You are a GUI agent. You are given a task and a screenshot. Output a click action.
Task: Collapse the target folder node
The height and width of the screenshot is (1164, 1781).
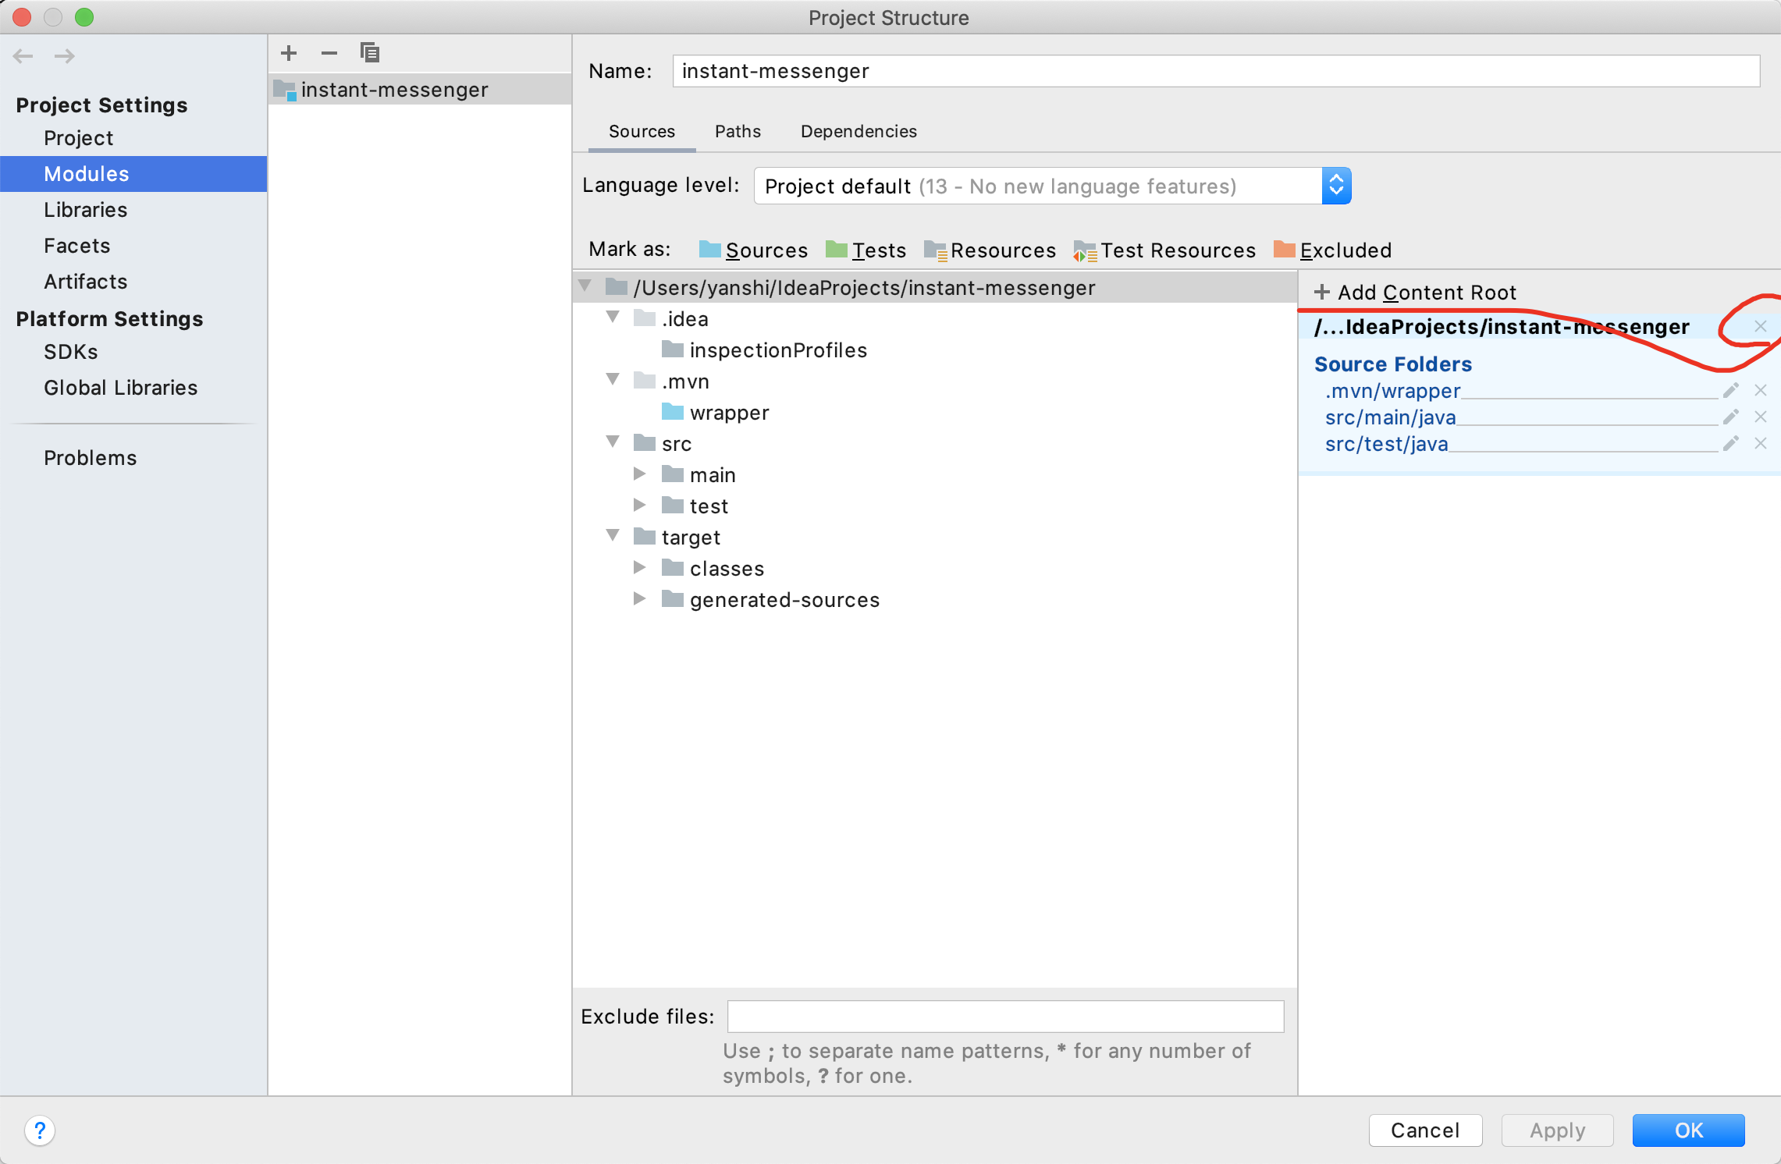613,536
